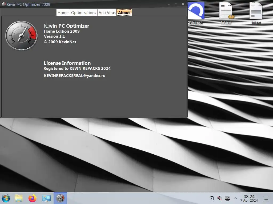Screen dimensions: 273x204
Task: Open the Windows Start menu
Action: point(6,198)
